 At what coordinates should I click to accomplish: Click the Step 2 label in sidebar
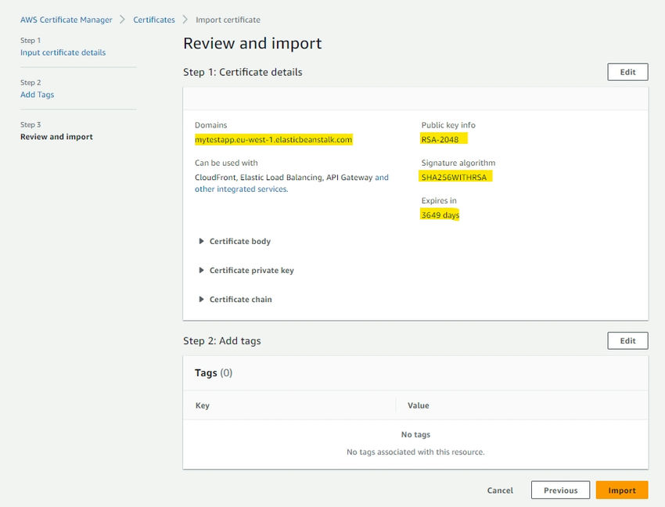coord(31,82)
